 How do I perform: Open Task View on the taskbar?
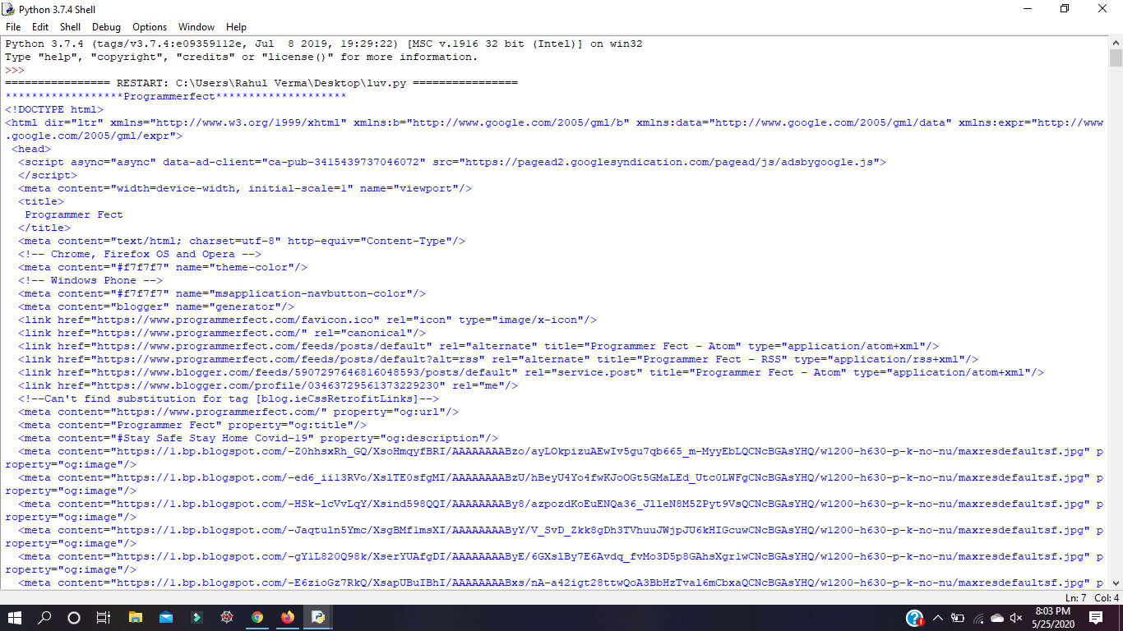point(104,618)
